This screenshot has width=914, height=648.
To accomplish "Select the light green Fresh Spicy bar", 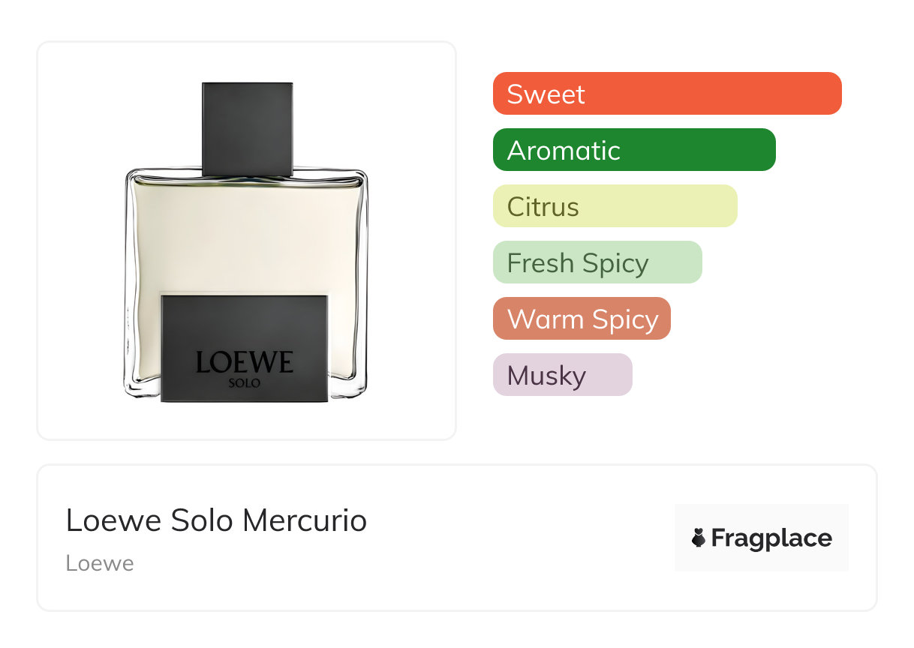I will pyautogui.click(x=597, y=262).
